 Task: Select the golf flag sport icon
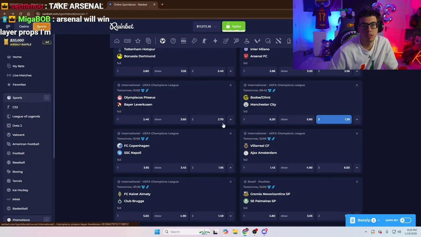[x=247, y=41]
